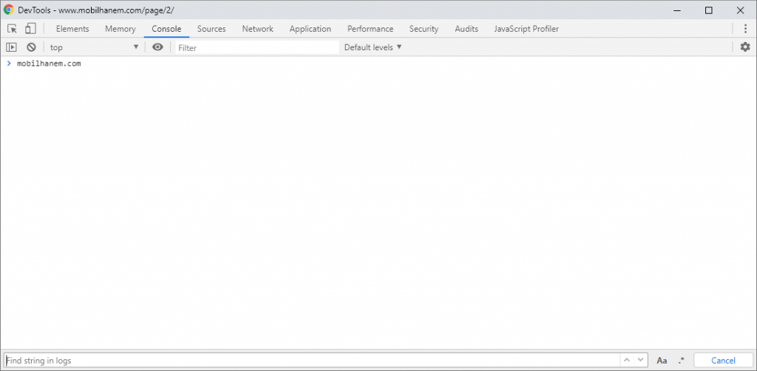This screenshot has width=757, height=371.
Task: Minimize the DevTools window
Action: pos(677,10)
